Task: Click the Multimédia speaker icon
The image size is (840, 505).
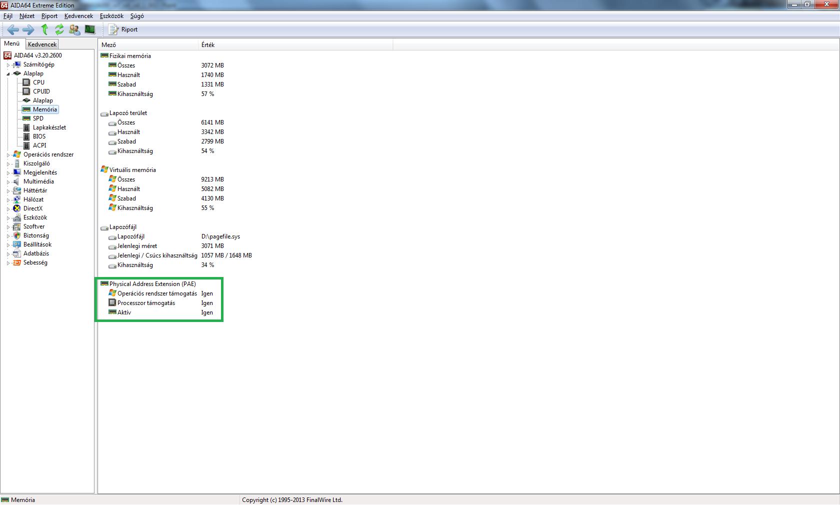Action: click(x=17, y=181)
